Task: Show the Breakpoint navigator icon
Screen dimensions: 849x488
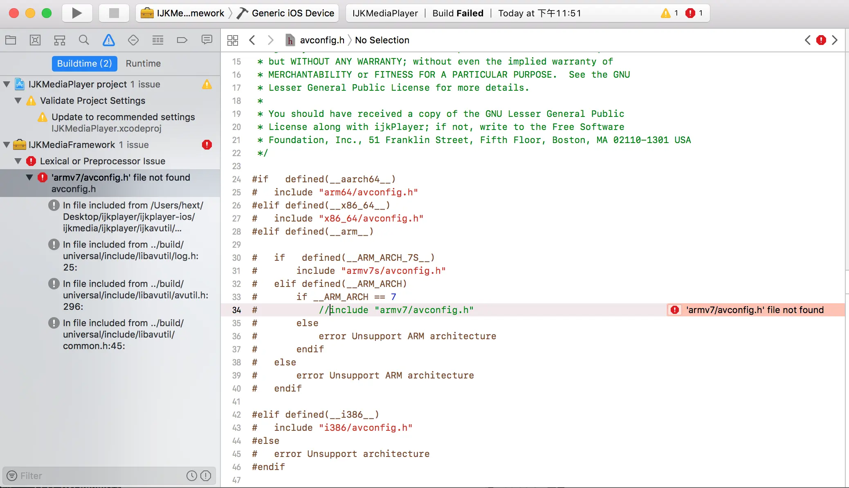Action: point(182,40)
